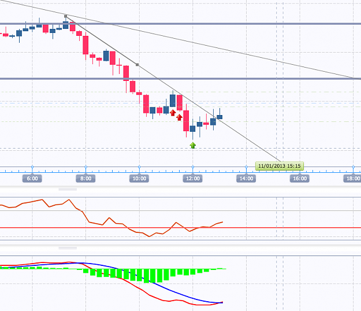The height and width of the screenshot is (311, 361).
Task: Click the 8:00 time axis label
Action: (86, 179)
